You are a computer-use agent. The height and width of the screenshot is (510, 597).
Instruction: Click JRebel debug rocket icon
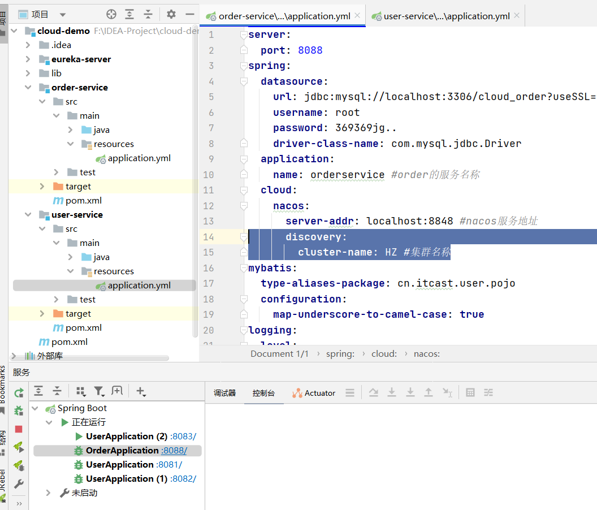(19, 465)
